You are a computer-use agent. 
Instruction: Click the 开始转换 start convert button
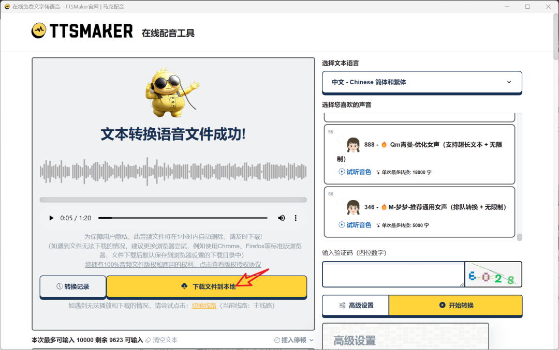455,305
